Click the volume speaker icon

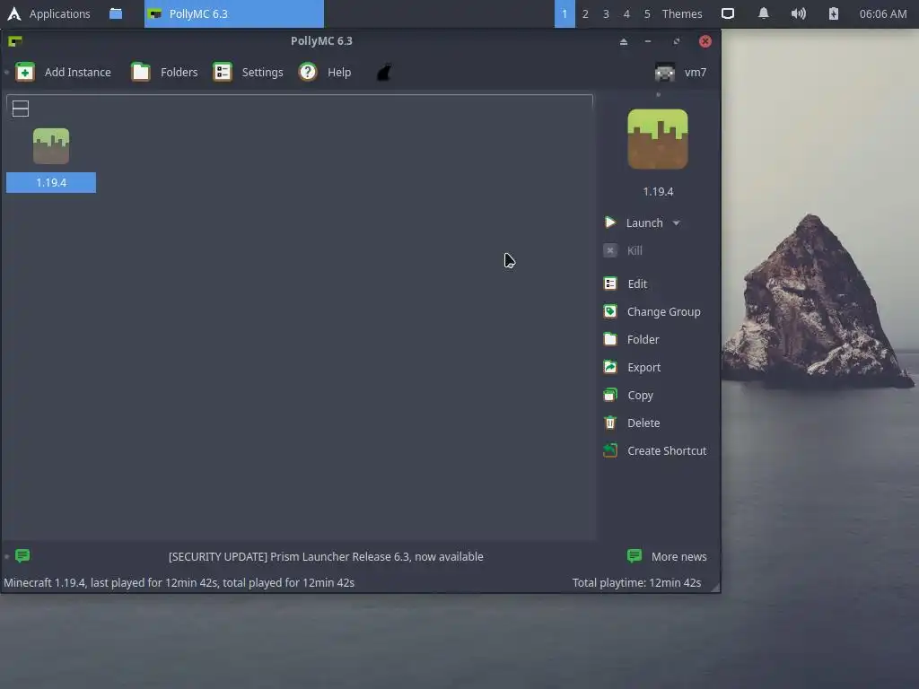(798, 13)
